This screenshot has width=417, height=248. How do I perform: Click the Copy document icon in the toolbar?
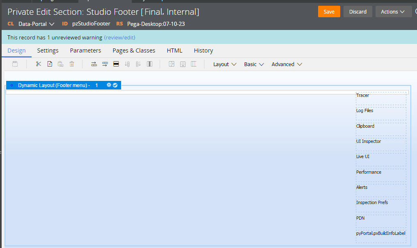pos(49,64)
